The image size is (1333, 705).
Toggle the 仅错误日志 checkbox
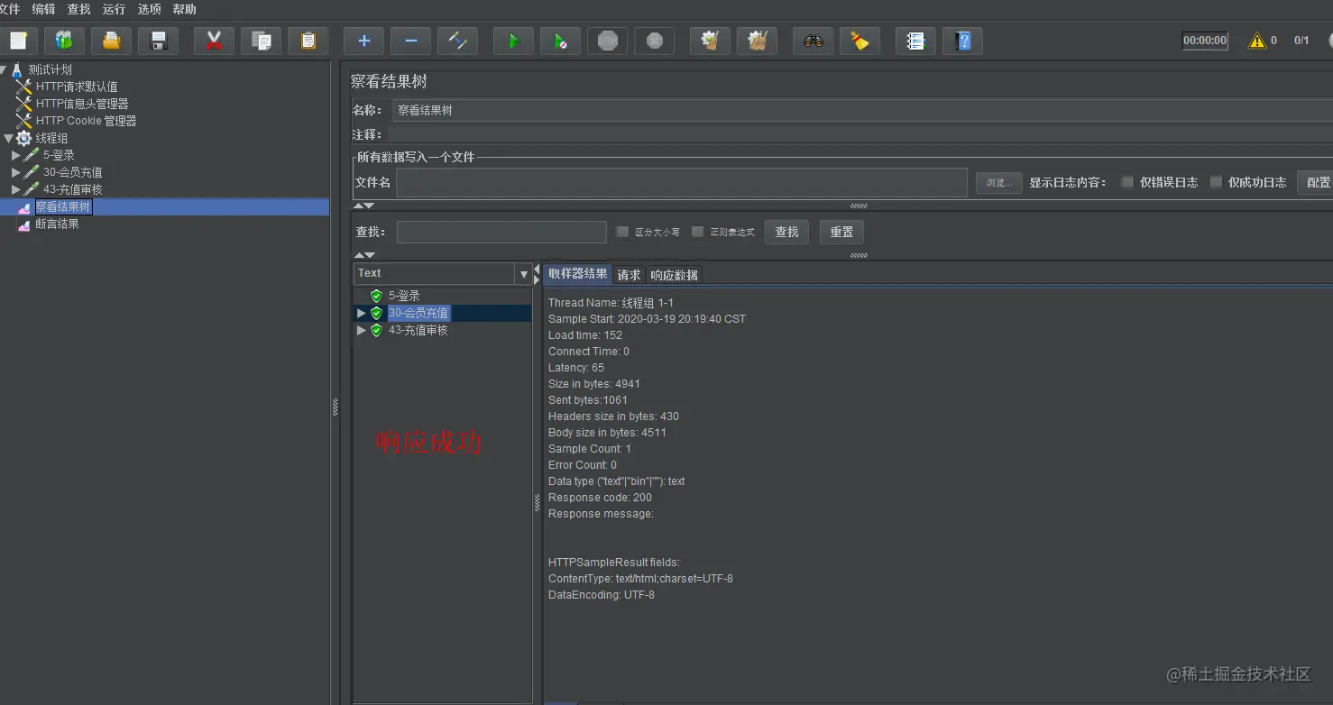tap(1126, 182)
